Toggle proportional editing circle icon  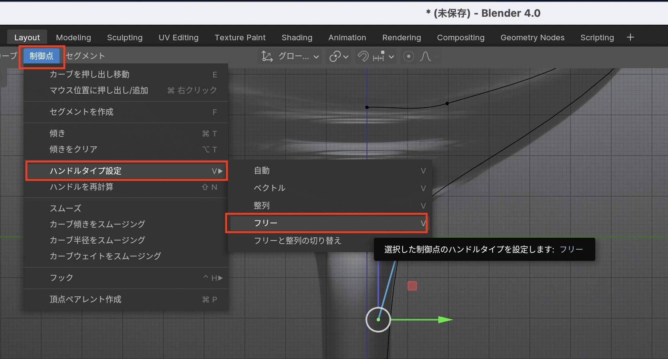point(408,57)
